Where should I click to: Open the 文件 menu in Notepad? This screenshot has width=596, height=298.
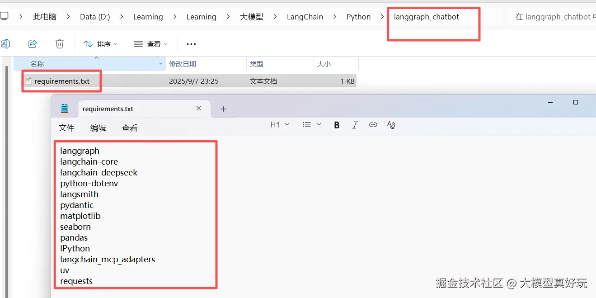(x=66, y=128)
